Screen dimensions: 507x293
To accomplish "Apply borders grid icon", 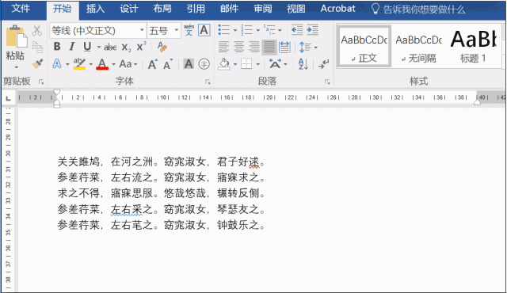I will [246, 64].
